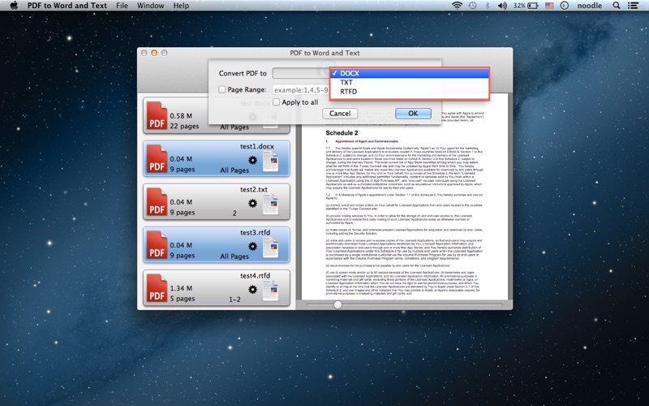Open the Apple menu

coord(14,6)
